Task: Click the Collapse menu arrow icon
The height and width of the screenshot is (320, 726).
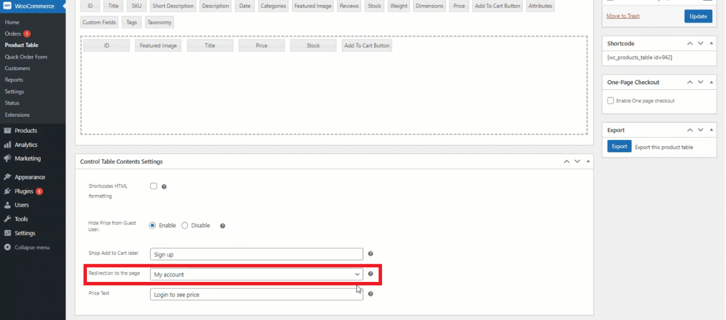Action: (8, 247)
